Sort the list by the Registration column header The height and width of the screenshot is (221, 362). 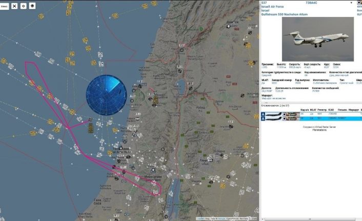[321, 109]
